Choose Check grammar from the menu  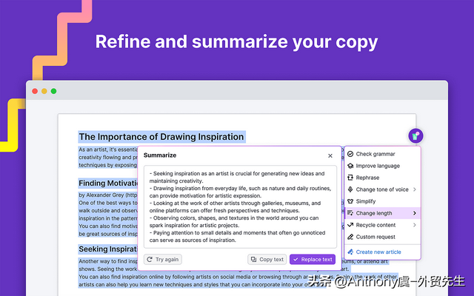point(382,154)
